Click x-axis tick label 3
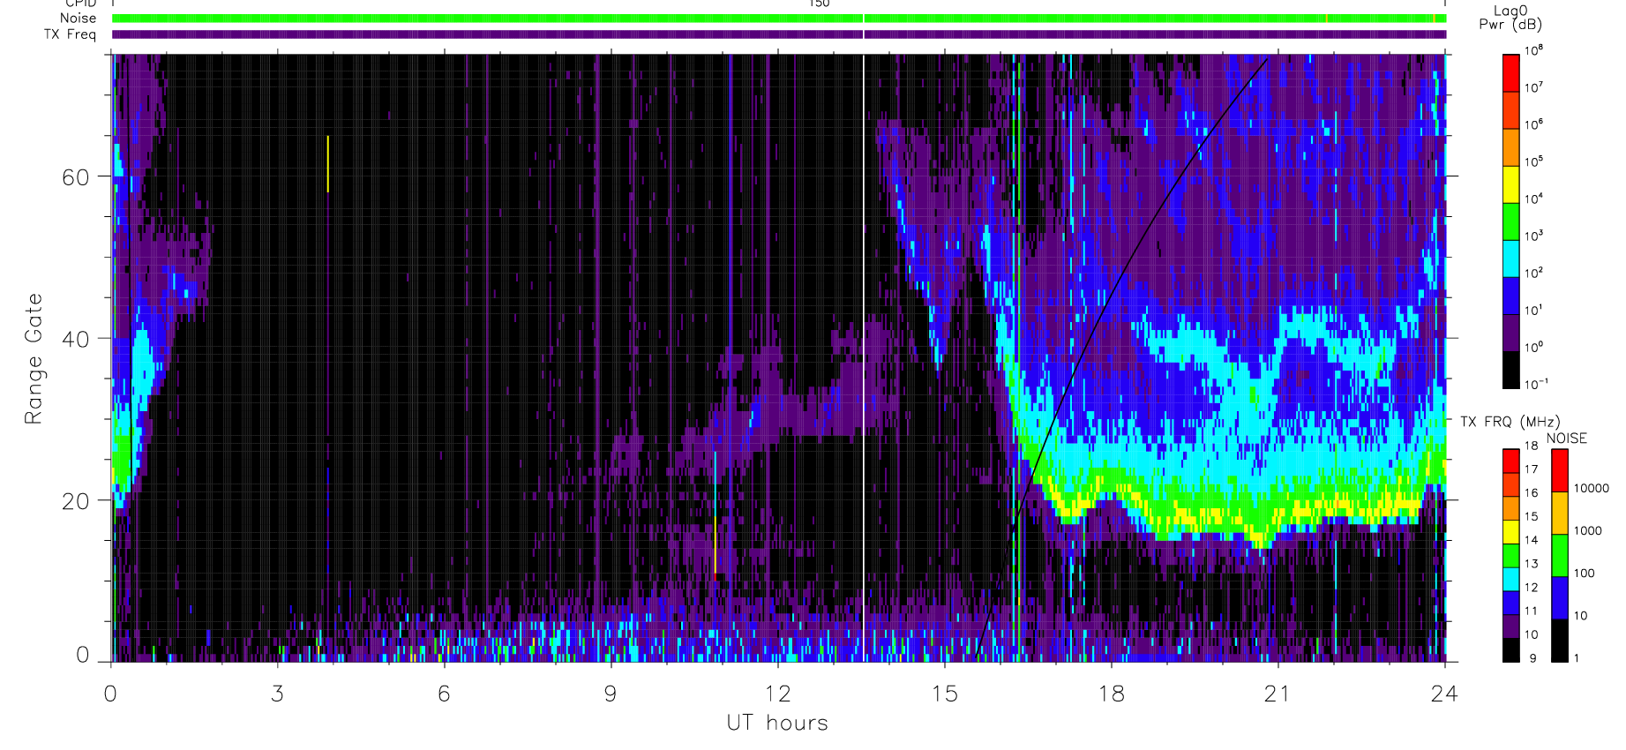The image size is (1626, 750). point(277,694)
